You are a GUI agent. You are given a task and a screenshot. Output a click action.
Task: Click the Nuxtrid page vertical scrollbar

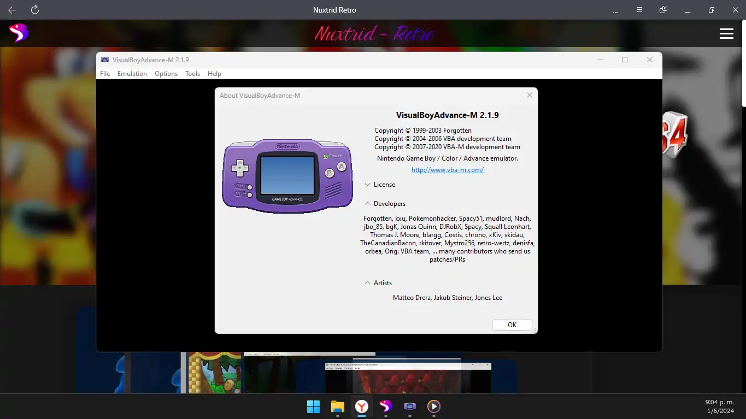tap(743, 63)
